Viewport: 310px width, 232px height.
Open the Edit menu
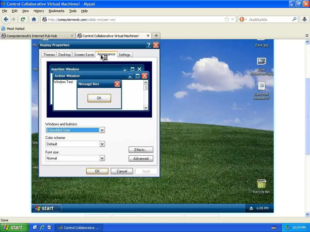15,11
